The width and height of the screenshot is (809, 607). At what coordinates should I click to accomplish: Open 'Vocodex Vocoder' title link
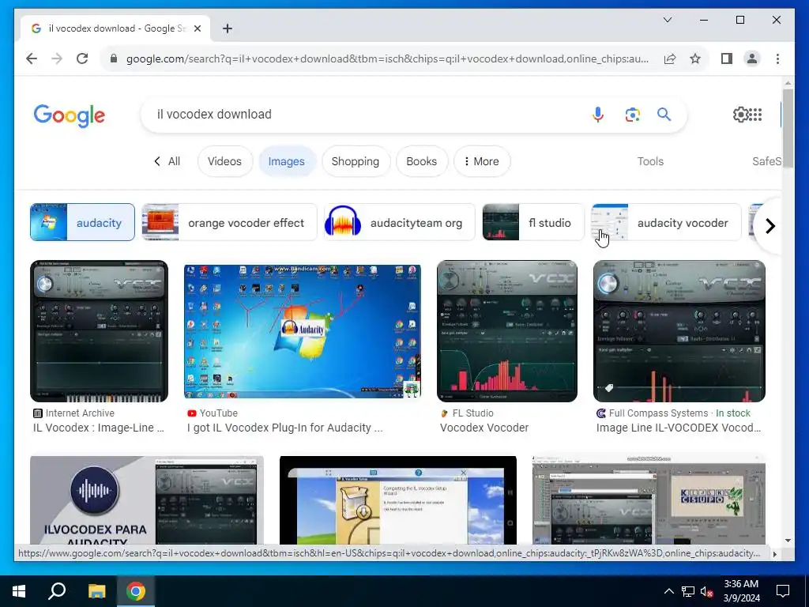click(x=484, y=428)
